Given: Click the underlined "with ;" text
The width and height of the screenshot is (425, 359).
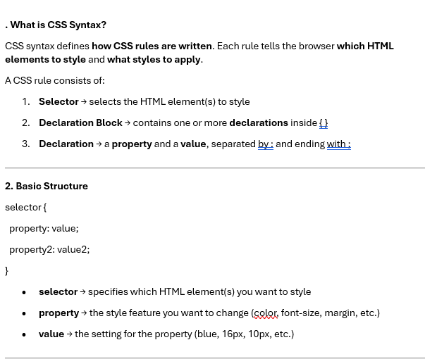Looking at the screenshot, I should click(x=338, y=144).
